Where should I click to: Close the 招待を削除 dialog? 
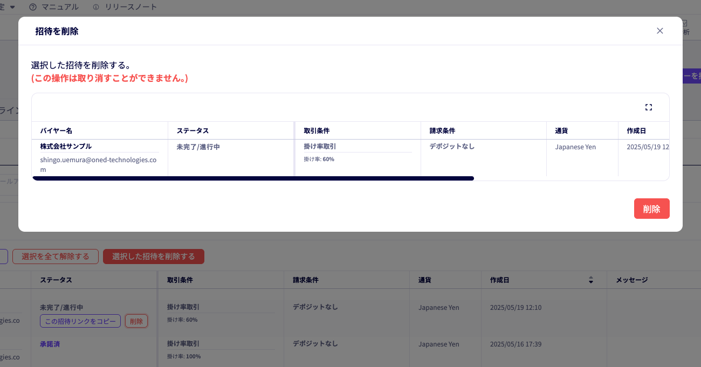click(659, 31)
